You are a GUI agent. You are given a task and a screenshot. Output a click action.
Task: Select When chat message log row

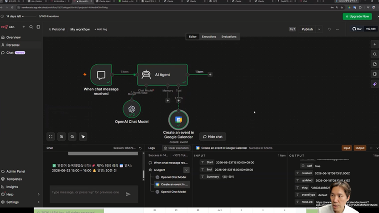point(169,163)
